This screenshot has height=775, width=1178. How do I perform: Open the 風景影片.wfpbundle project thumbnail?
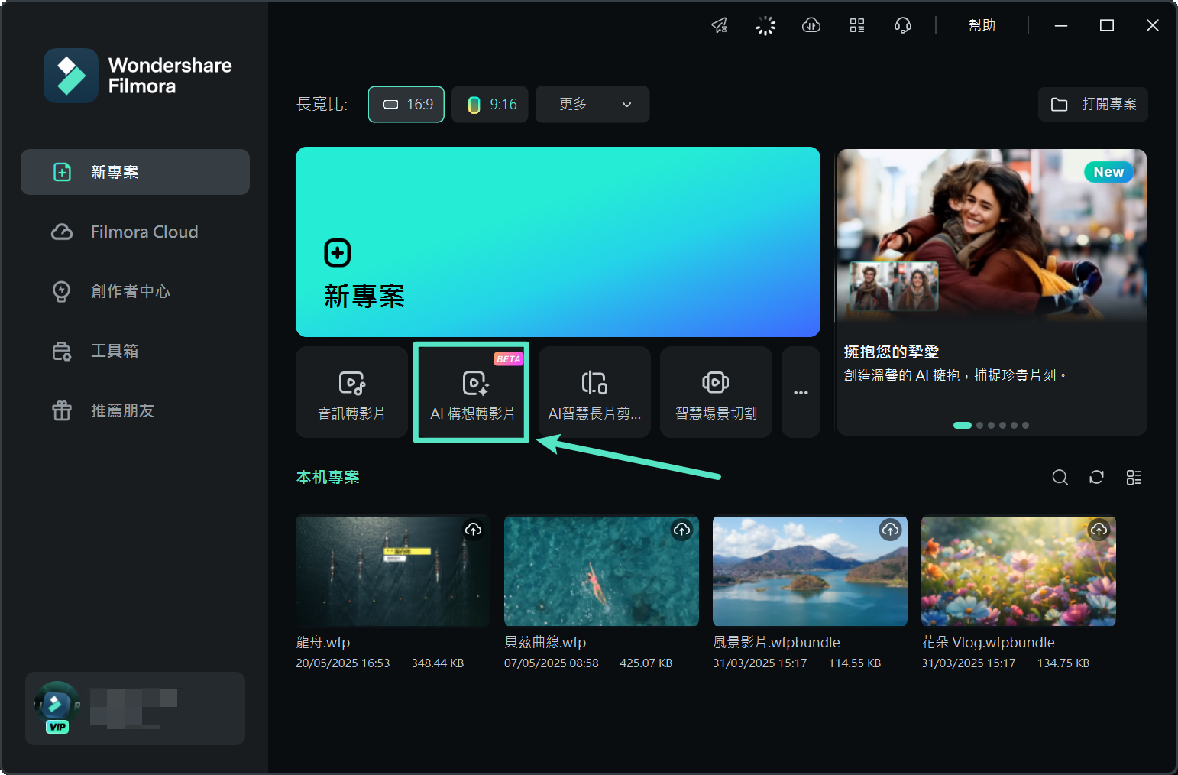pyautogui.click(x=810, y=571)
